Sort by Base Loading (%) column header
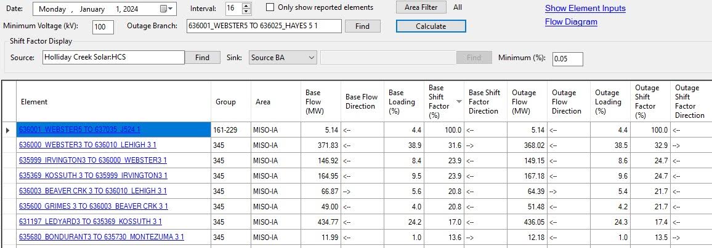The height and width of the screenshot is (248, 712). [404, 102]
